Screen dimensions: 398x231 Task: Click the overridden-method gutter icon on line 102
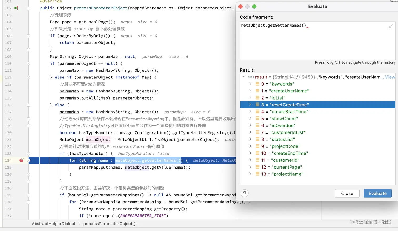16,8
